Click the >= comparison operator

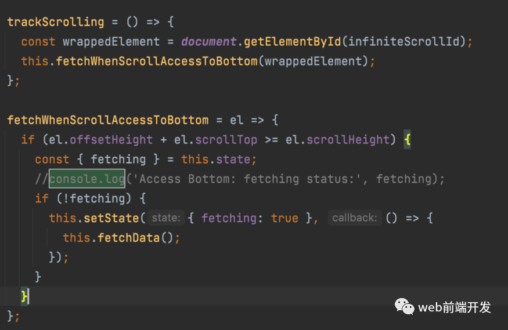pos(272,140)
